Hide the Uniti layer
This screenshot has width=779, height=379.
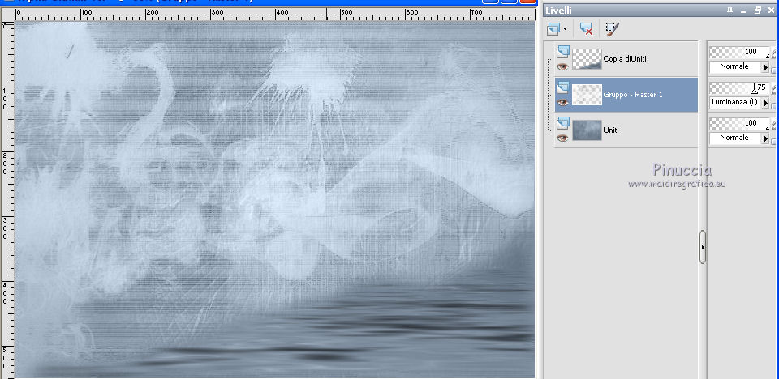(562, 138)
